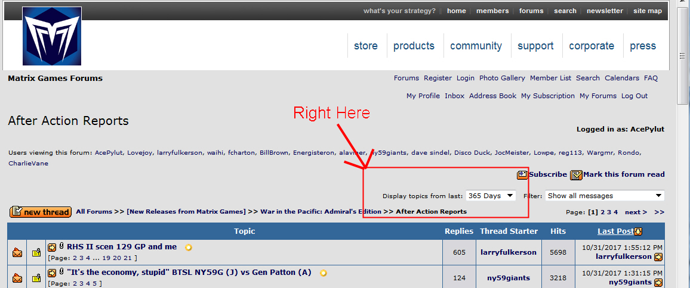Click arrow icon before "It's the economy" title
Image resolution: width=690 pixels, height=288 pixels.
tap(53, 273)
